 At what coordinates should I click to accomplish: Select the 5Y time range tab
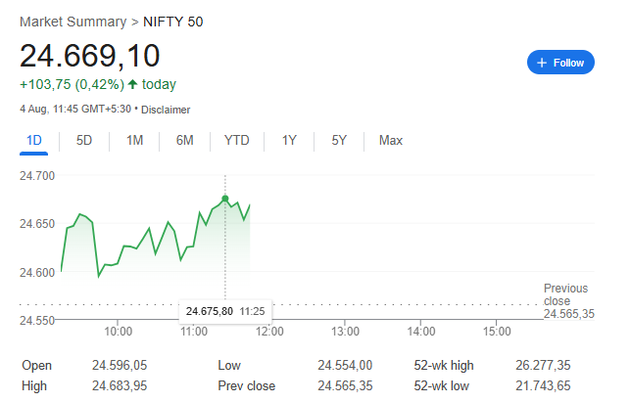pos(339,140)
